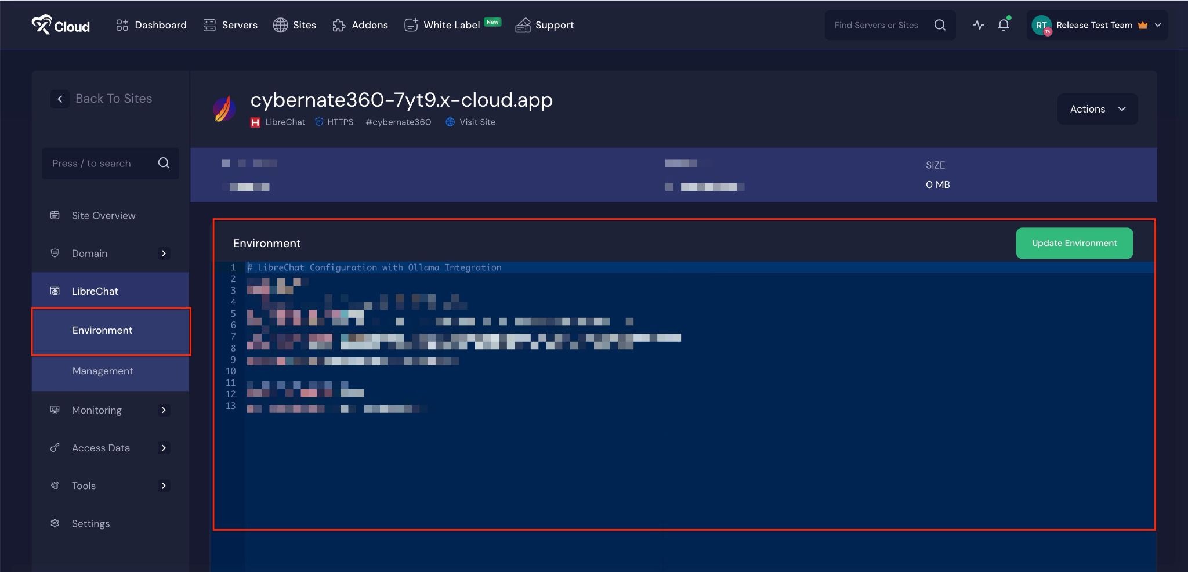The image size is (1188, 572).
Task: Click the globe icon next to Visit Site
Action: [450, 122]
